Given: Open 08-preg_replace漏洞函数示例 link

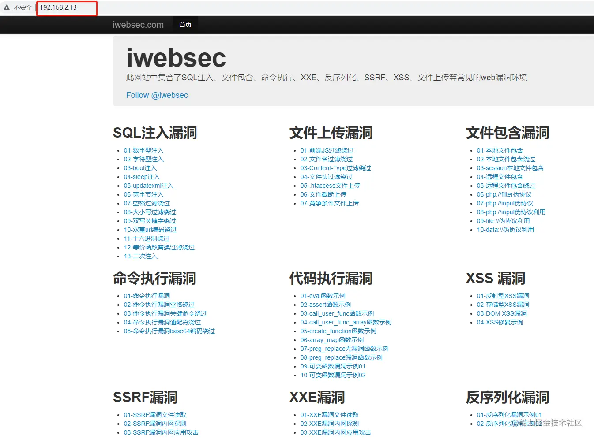Looking at the screenshot, I should coord(342,357).
